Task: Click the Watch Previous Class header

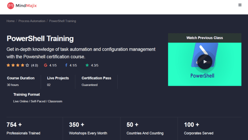Action: point(205,38)
